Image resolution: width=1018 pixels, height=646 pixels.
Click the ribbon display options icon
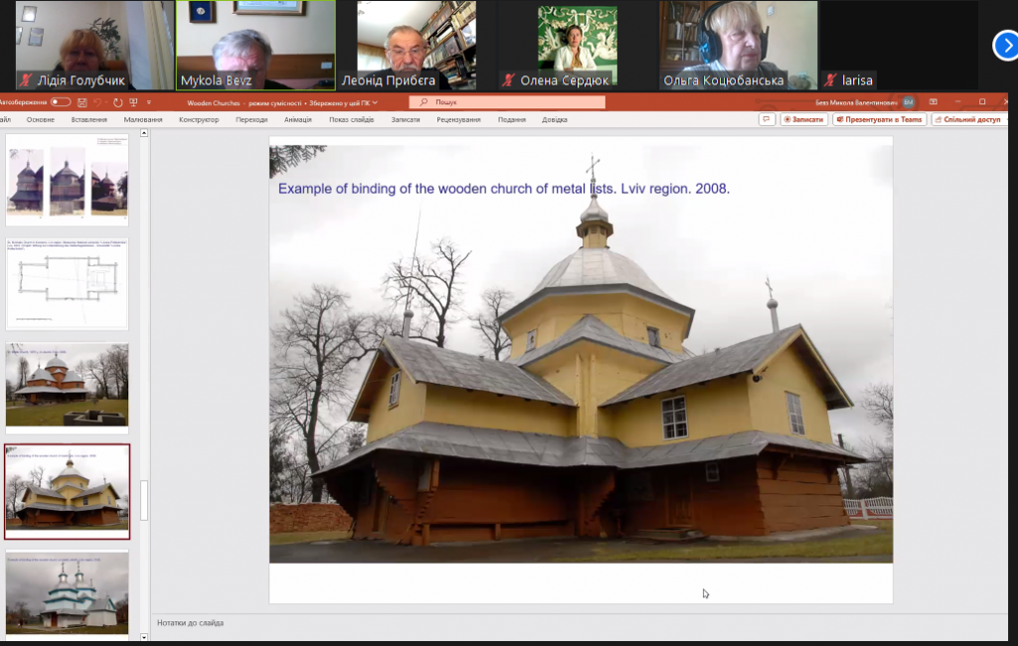[x=932, y=102]
